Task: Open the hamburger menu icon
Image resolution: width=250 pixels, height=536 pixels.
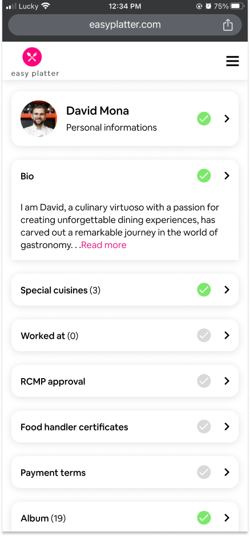Action: click(x=232, y=61)
